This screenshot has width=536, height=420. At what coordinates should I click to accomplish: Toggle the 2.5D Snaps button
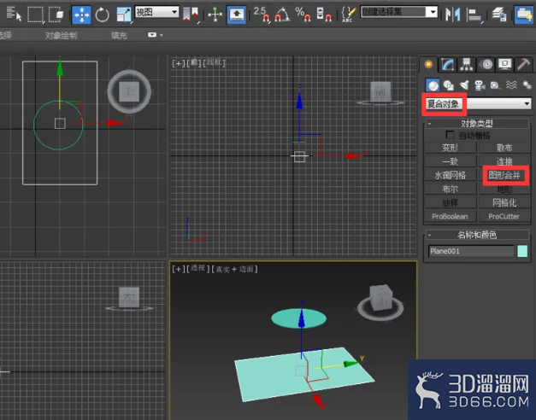tap(262, 15)
